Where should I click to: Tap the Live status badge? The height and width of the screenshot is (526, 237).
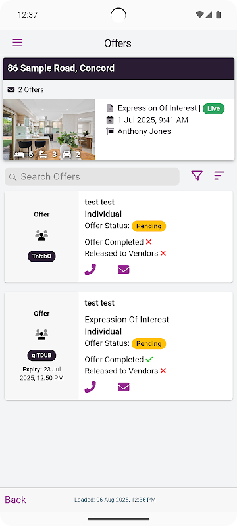pos(214,108)
